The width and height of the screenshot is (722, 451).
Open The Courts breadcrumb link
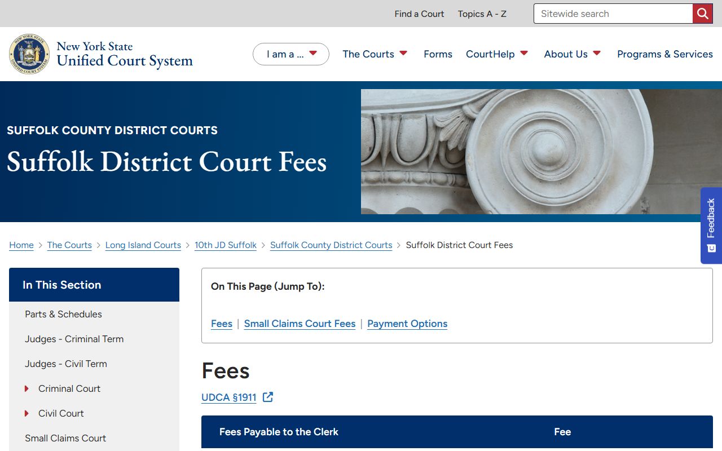click(x=69, y=245)
